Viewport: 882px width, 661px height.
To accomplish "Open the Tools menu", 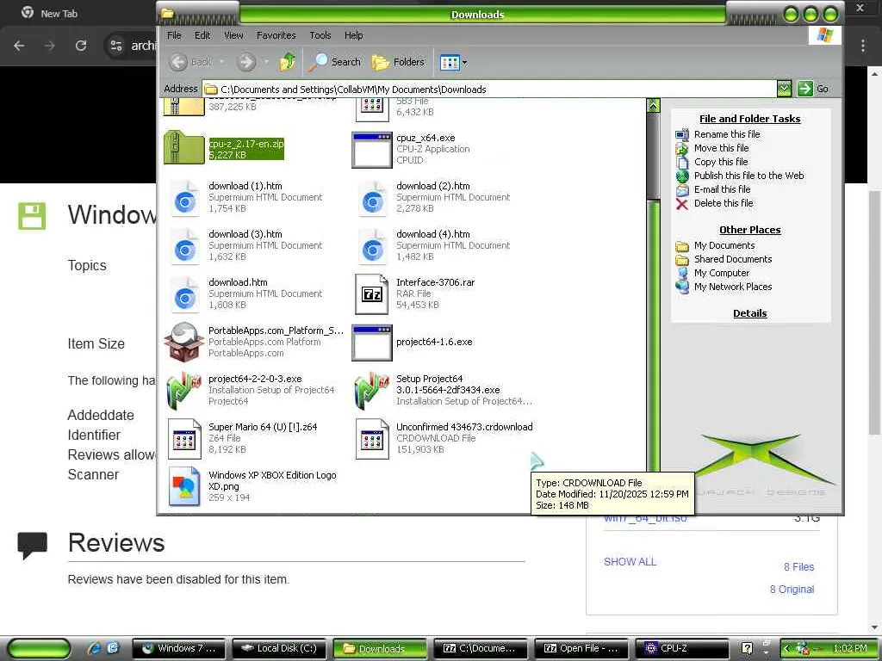I will pyautogui.click(x=320, y=34).
